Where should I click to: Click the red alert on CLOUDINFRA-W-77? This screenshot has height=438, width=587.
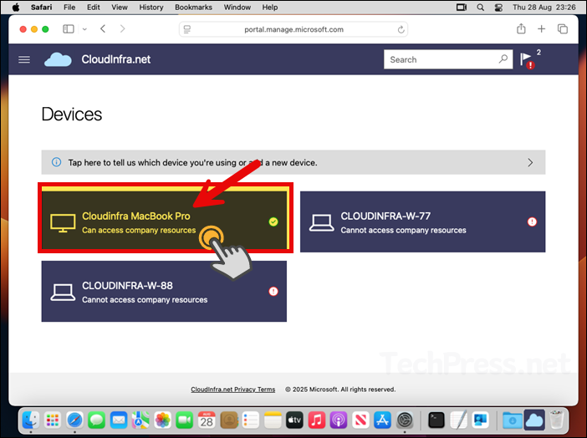[532, 222]
